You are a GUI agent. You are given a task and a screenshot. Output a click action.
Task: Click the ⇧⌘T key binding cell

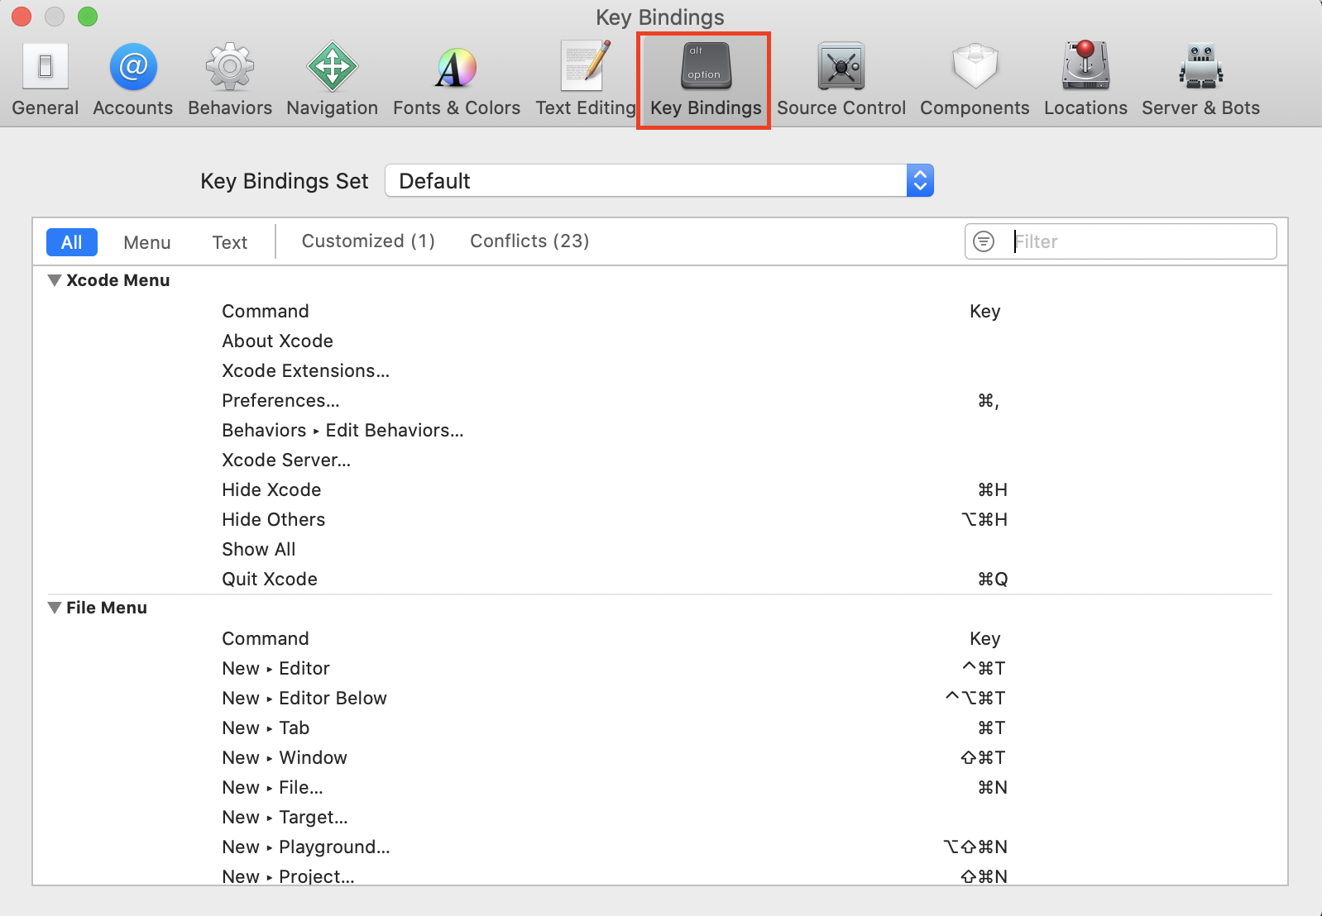pyautogui.click(x=984, y=757)
